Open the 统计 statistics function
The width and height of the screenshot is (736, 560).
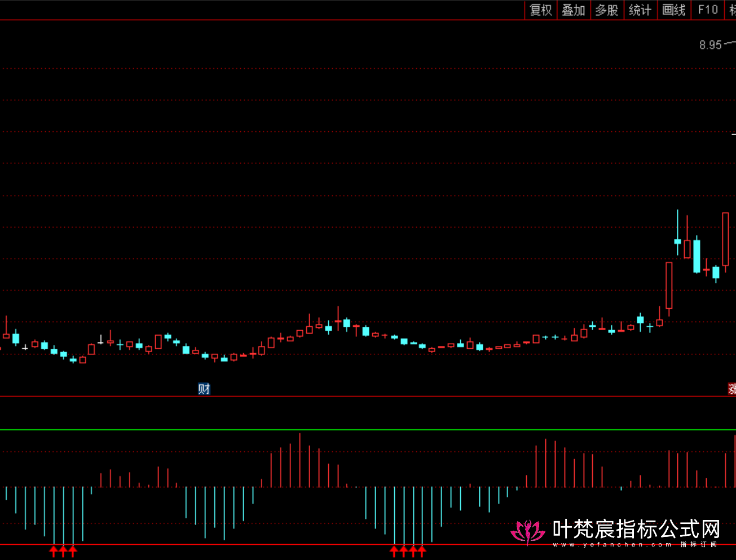[640, 10]
